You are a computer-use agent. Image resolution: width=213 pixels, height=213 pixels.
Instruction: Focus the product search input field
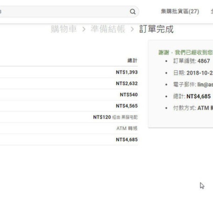pyautogui.click(x=64, y=12)
